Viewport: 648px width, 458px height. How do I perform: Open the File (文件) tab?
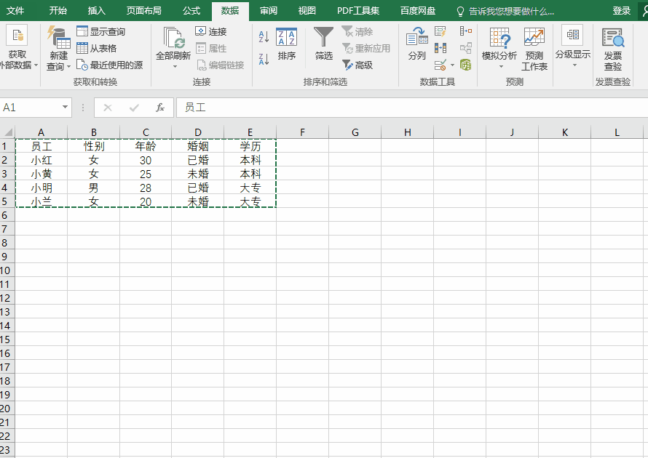(x=15, y=11)
